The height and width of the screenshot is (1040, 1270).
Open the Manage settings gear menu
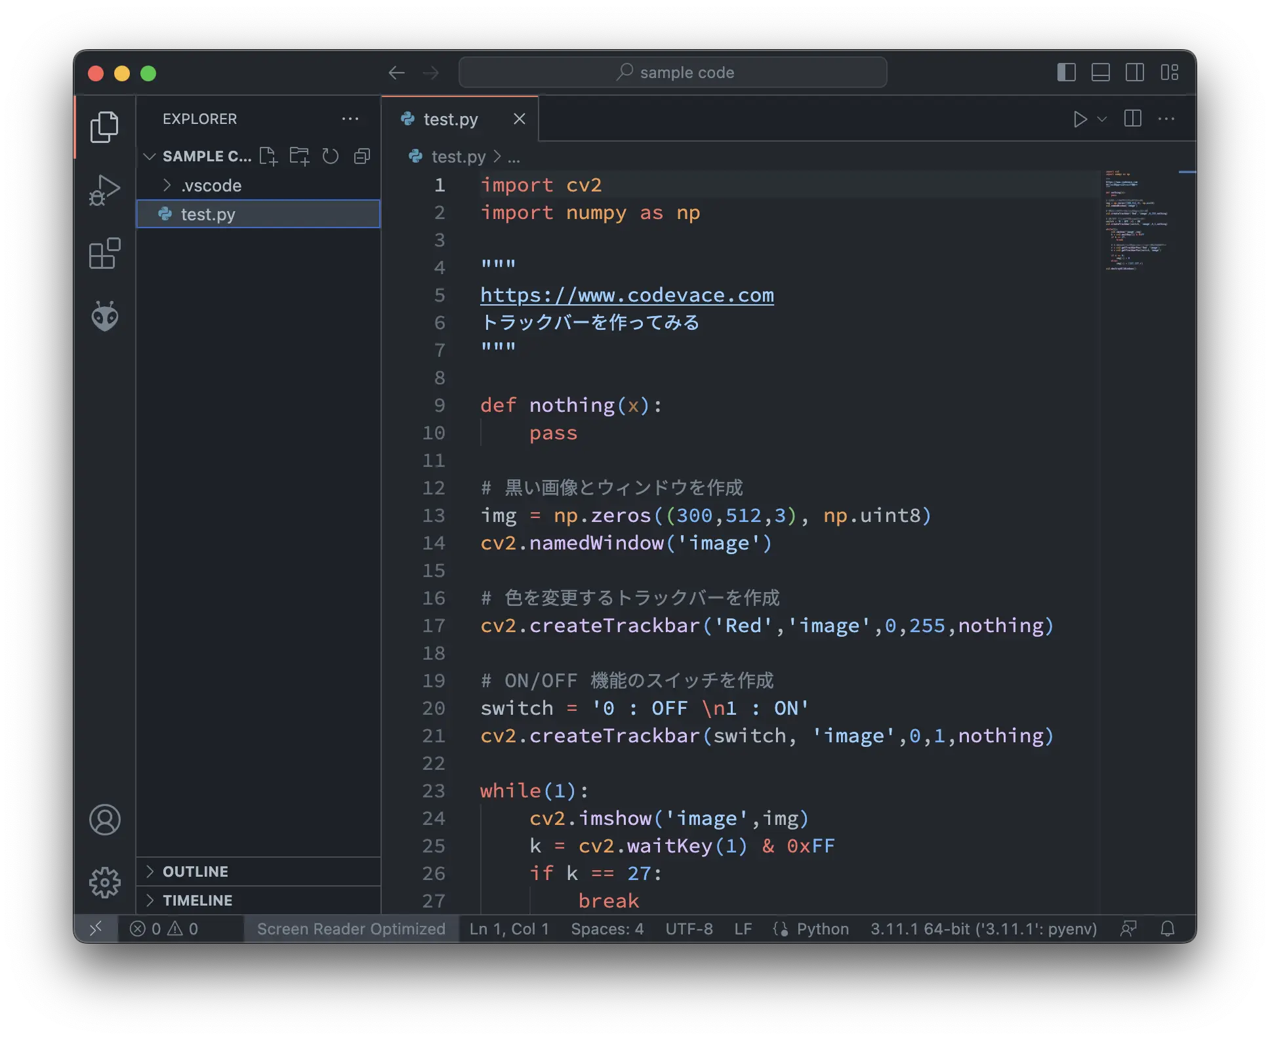(x=105, y=882)
